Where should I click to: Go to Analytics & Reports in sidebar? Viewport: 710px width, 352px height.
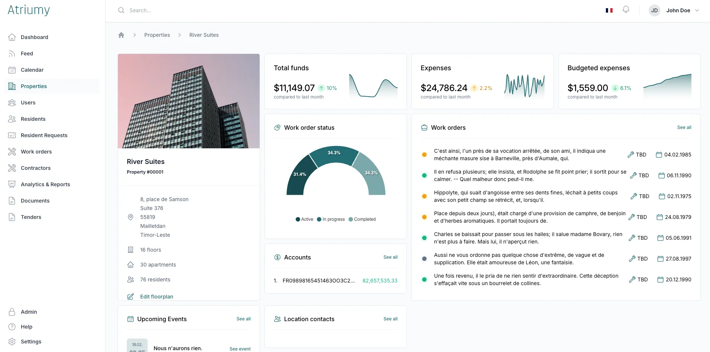pos(45,184)
